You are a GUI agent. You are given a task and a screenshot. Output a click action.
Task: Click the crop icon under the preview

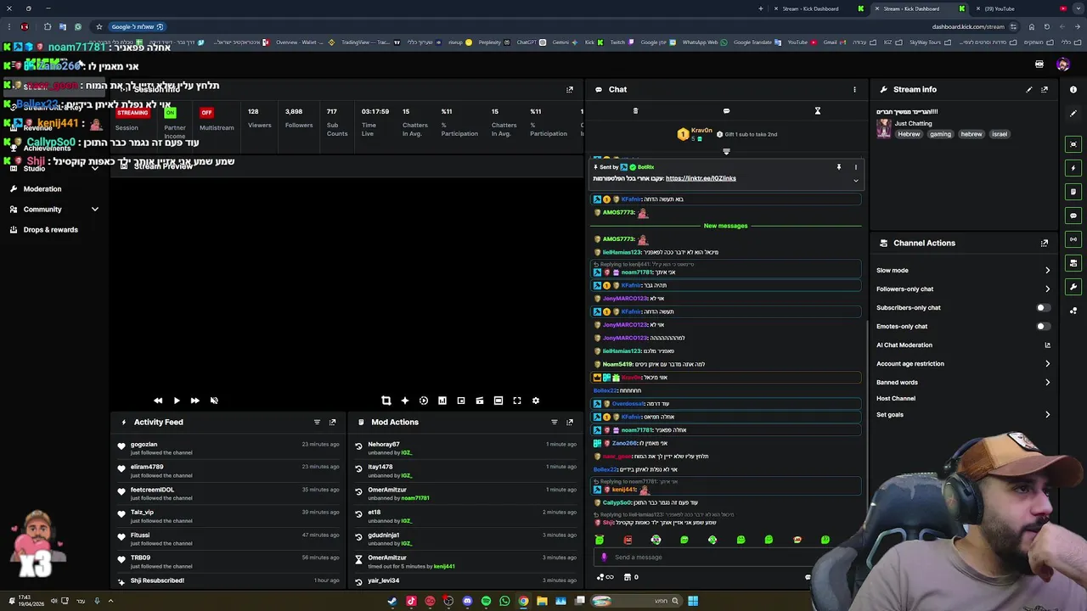386,401
